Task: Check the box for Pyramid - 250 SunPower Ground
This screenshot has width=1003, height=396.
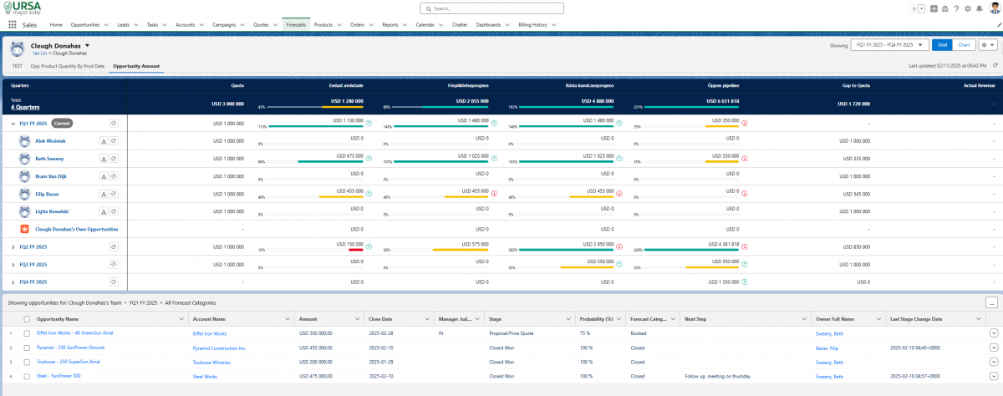Action: [x=27, y=347]
